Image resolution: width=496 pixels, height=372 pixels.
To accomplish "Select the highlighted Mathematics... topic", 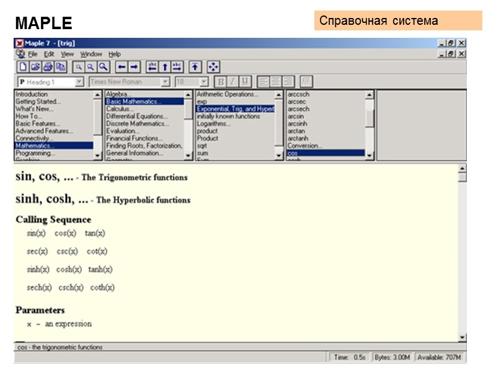I will (54, 146).
